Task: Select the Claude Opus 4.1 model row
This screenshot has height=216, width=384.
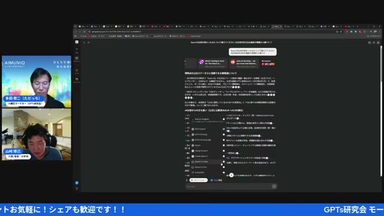Action: coord(208,156)
